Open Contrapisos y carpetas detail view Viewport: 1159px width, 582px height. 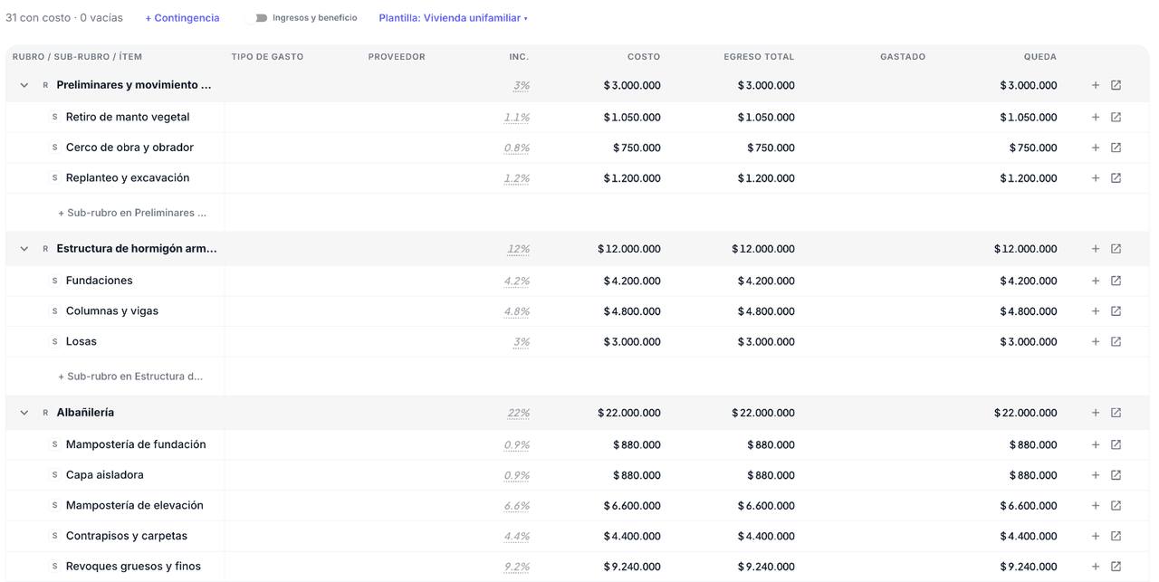tap(1116, 536)
